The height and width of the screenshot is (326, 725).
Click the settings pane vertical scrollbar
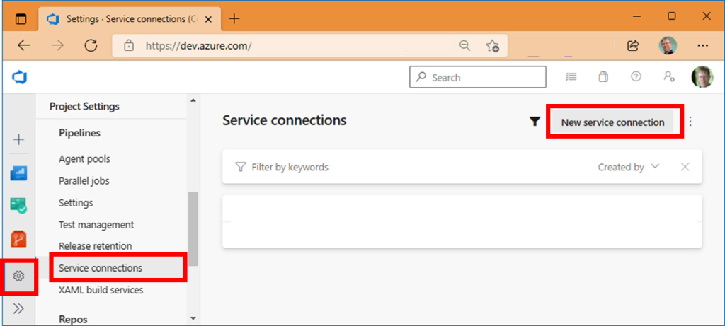tap(193, 228)
